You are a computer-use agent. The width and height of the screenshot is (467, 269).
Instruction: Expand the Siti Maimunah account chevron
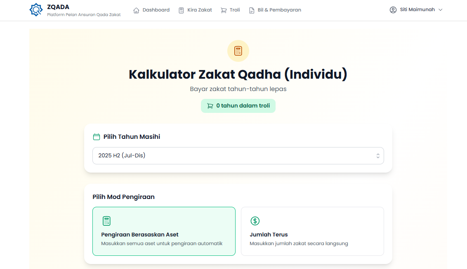[x=440, y=10]
